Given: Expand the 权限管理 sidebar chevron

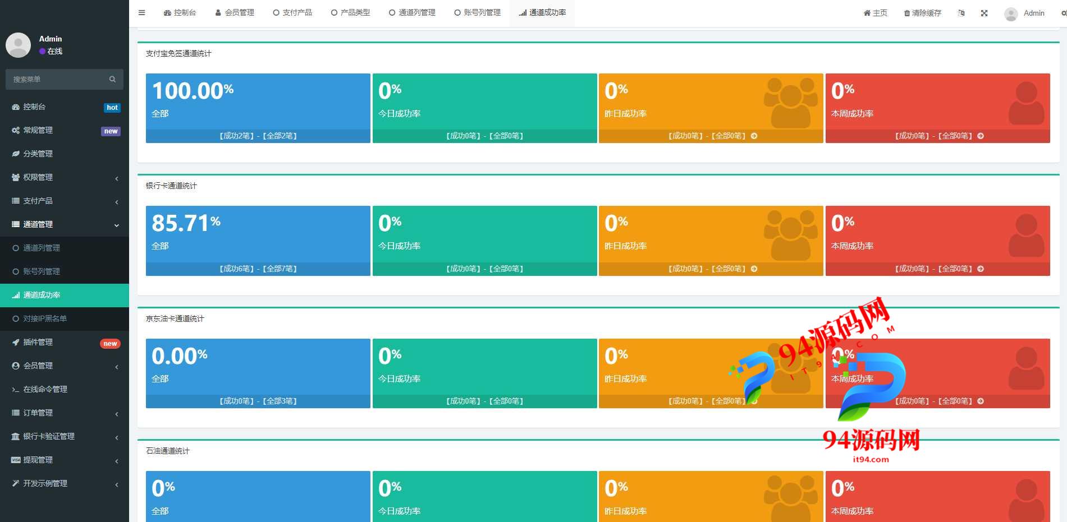Looking at the screenshot, I should (117, 178).
